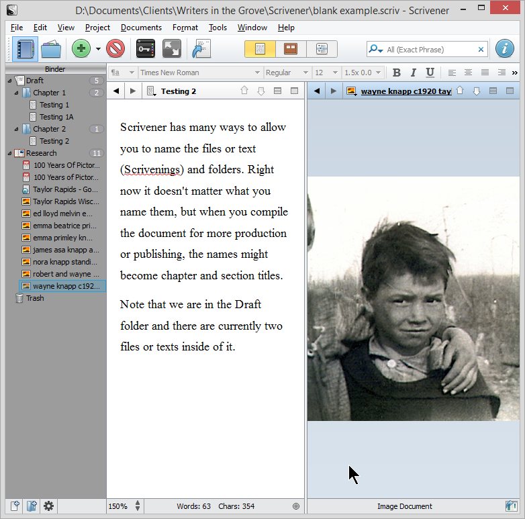Open the Format menu
Viewport: 525px width, 519px height.
point(185,28)
